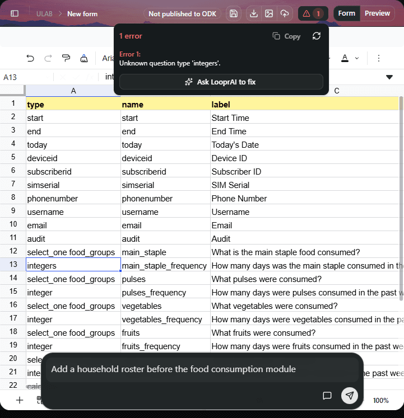
Task: Click the 'Today's Date' cell
Action: [304, 144]
